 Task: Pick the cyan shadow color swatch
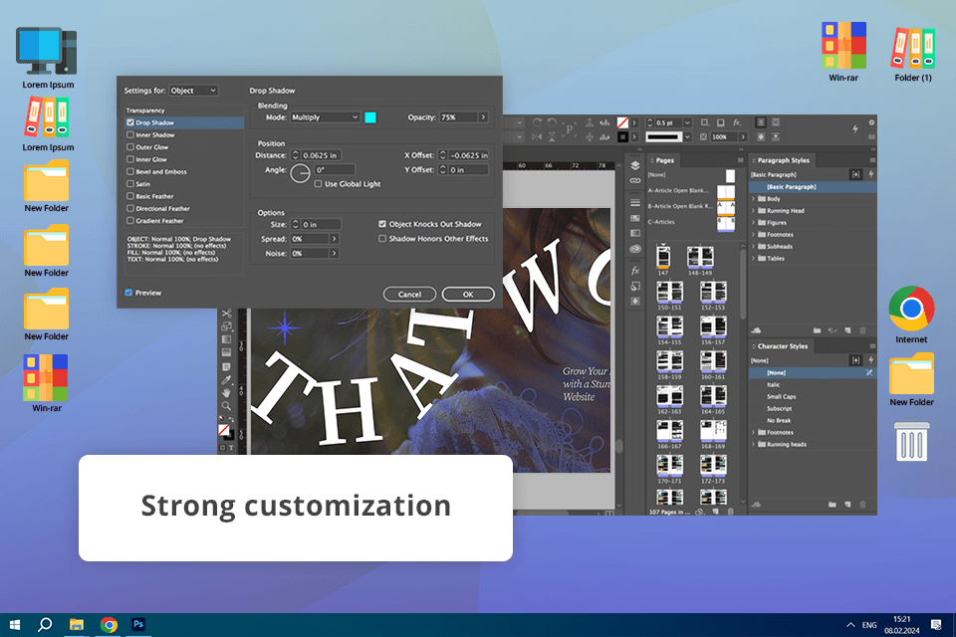tap(370, 117)
